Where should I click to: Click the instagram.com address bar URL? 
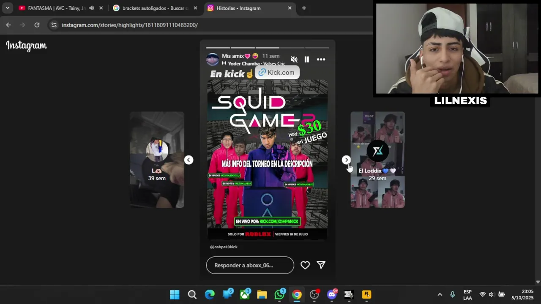130,25
